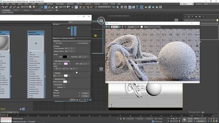
Task: Choose the Rectangular Selection Region tool
Action: pos(38,7)
